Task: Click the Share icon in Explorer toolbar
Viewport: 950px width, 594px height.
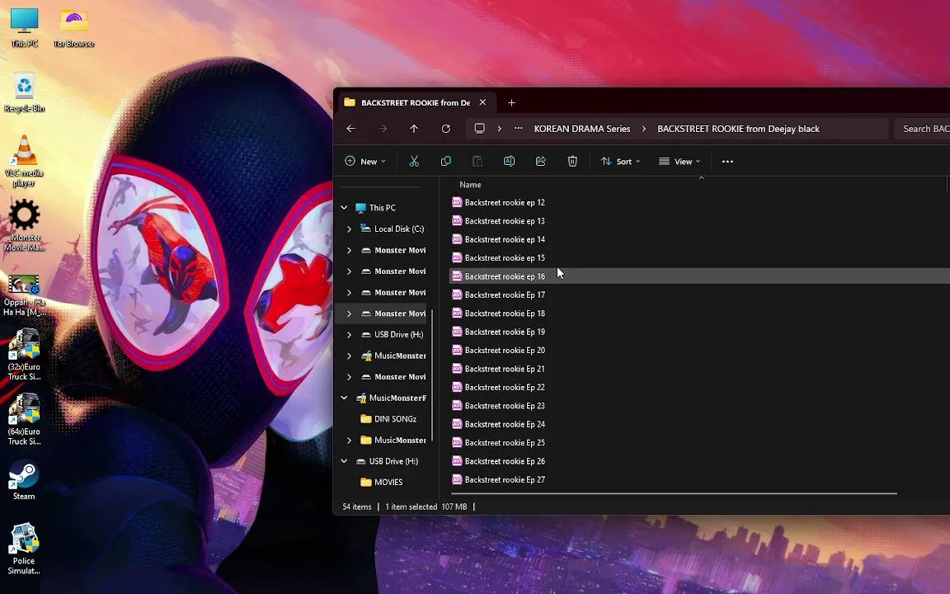Action: coord(540,161)
